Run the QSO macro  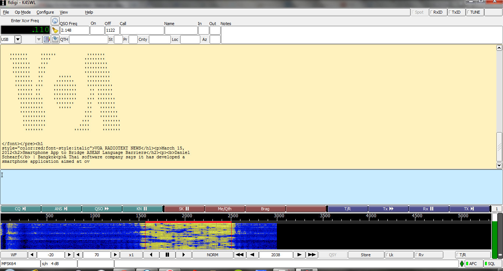point(102,209)
